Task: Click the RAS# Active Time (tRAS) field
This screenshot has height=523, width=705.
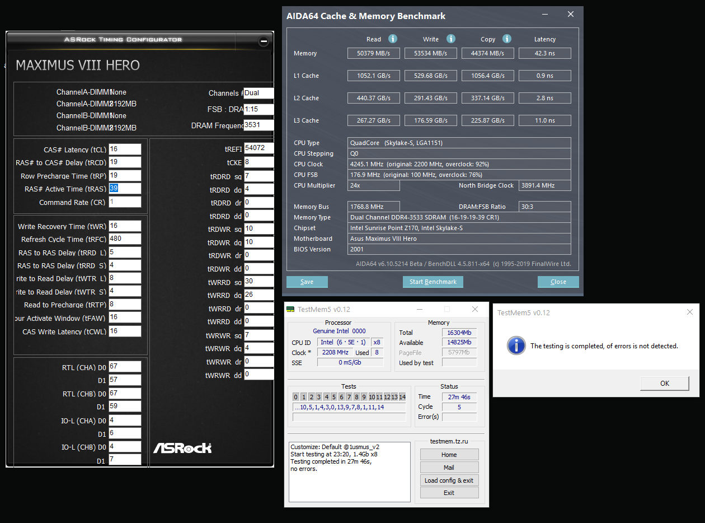Action: coord(125,189)
